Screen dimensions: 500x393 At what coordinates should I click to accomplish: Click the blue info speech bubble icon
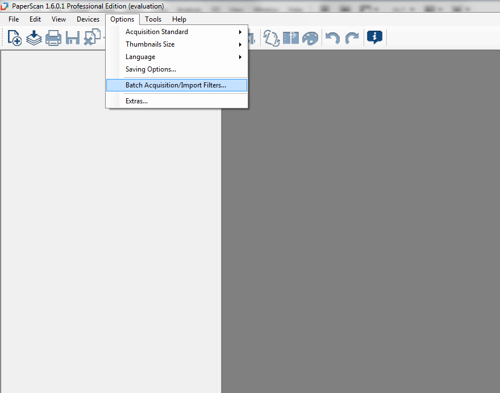point(374,37)
